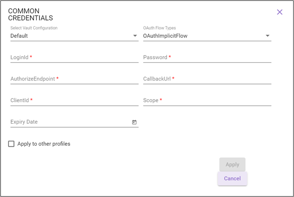This screenshot has width=294, height=197.
Task: Click the Common Credentials dialog title
Action: click(x=31, y=14)
